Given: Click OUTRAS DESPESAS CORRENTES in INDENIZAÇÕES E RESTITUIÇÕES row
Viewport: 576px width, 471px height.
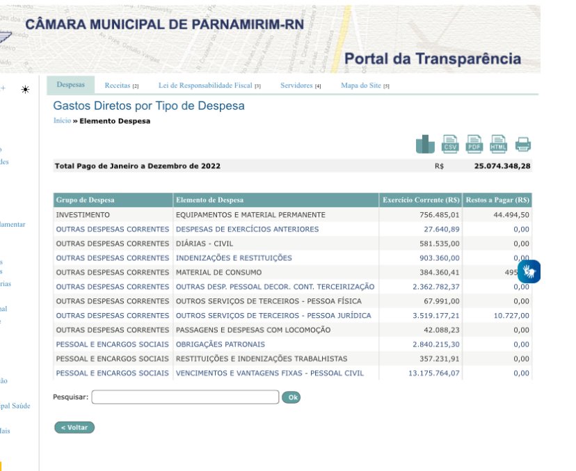Looking at the screenshot, I should pyautogui.click(x=113, y=258).
